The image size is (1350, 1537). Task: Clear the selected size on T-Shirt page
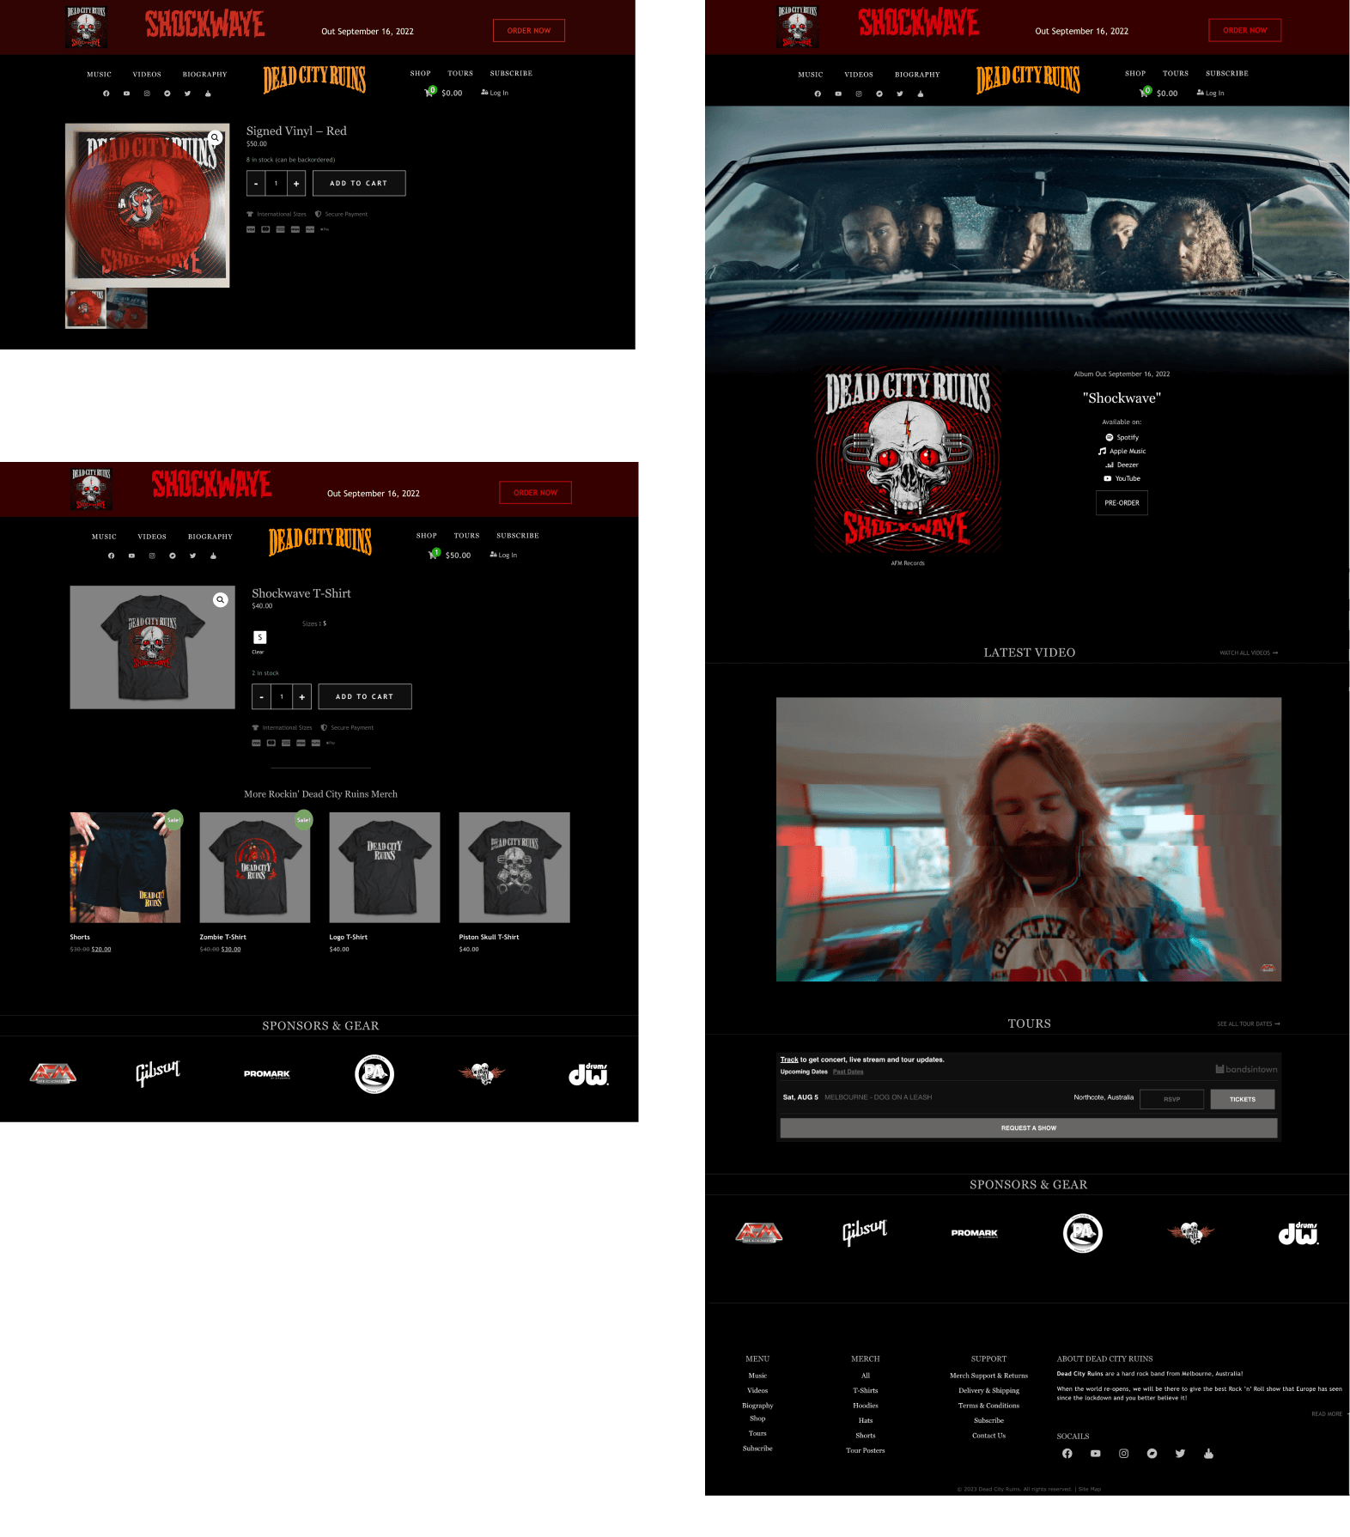[258, 653]
